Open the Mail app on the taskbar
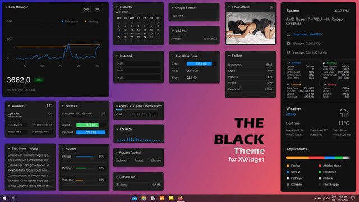Viewport: 359px width, 202px height. tap(135, 198)
